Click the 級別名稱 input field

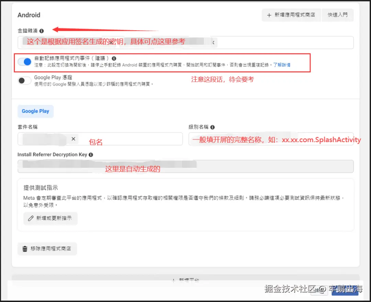pos(271,139)
